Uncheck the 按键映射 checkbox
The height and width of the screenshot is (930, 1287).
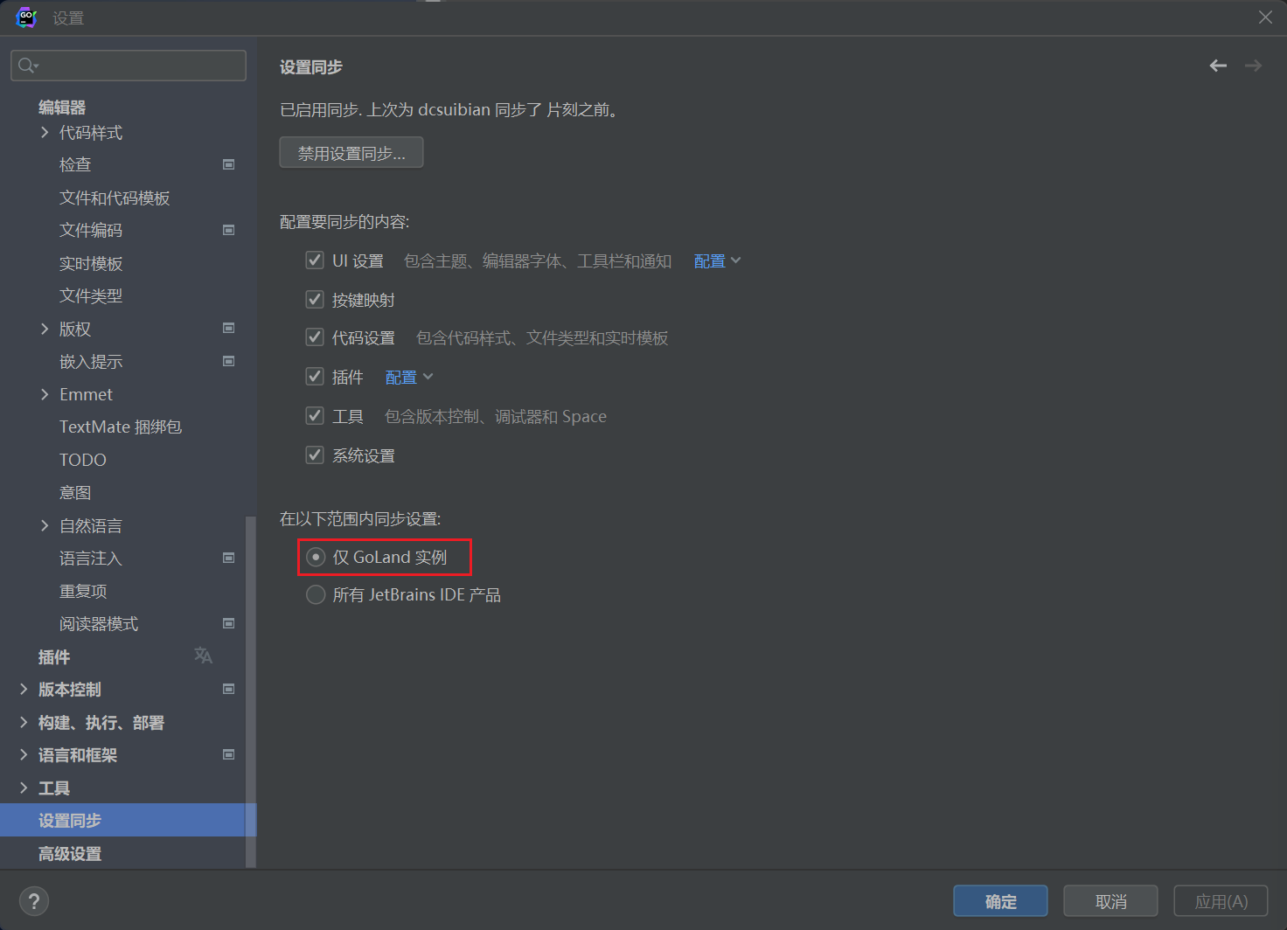click(315, 300)
